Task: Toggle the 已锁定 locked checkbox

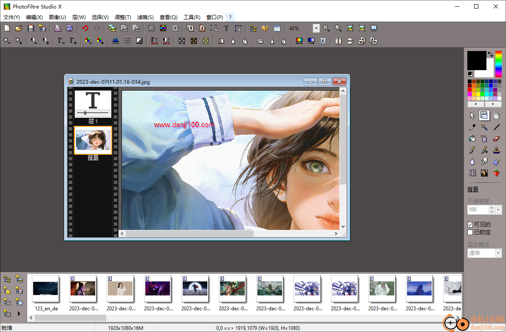Action: [470, 232]
